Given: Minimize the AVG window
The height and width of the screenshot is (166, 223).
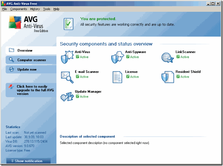Looking at the screenshot, I should 208,3.
